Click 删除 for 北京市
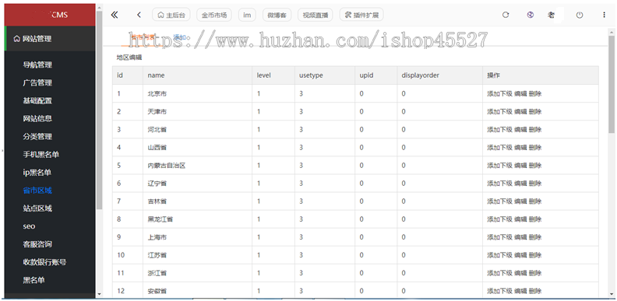Viewport: 617px width, 301px height. (535, 93)
